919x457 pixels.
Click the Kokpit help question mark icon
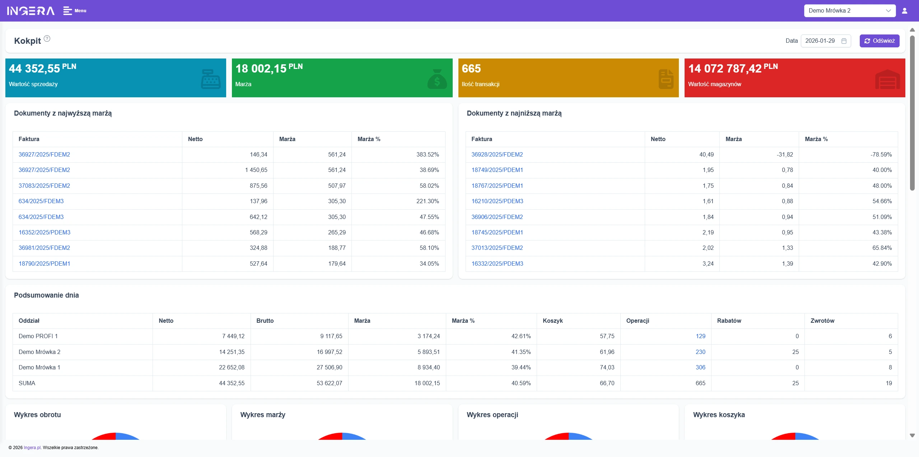coord(47,39)
